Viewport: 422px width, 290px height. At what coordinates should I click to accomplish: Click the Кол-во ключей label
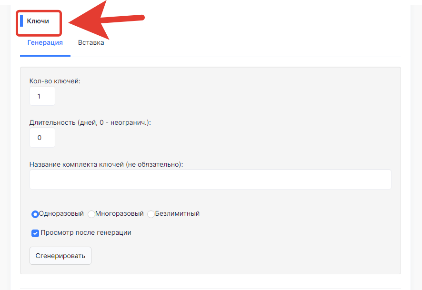tap(55, 81)
